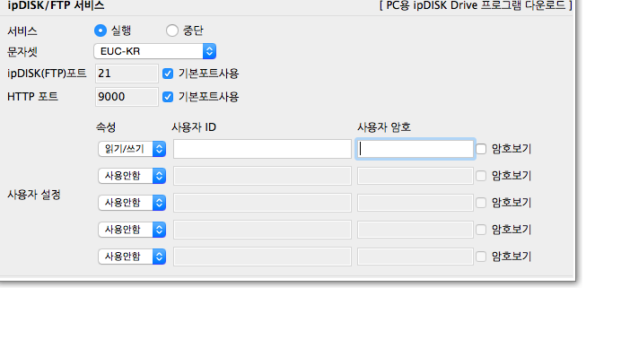The width and height of the screenshot is (621, 357).
Task: Check 암호보기 in the fifth user row
Action: [481, 257]
